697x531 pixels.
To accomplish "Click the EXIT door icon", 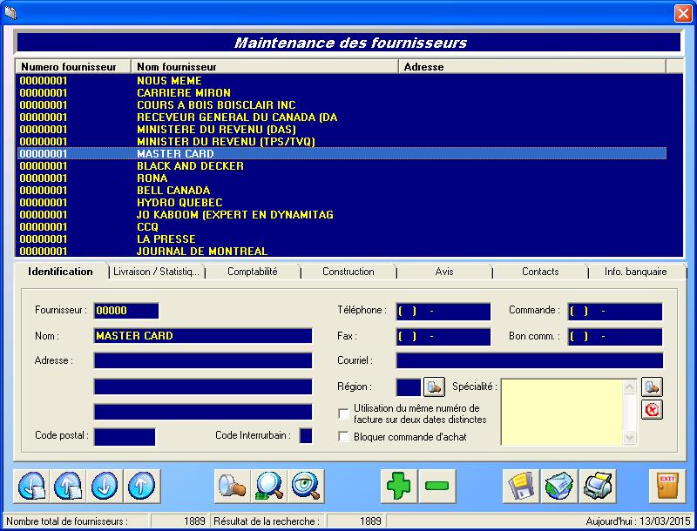I will [x=667, y=486].
